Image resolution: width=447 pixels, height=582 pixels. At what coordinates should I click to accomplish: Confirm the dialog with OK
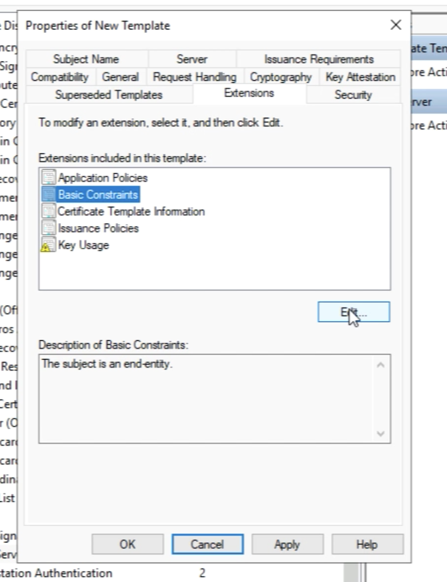[x=127, y=544]
